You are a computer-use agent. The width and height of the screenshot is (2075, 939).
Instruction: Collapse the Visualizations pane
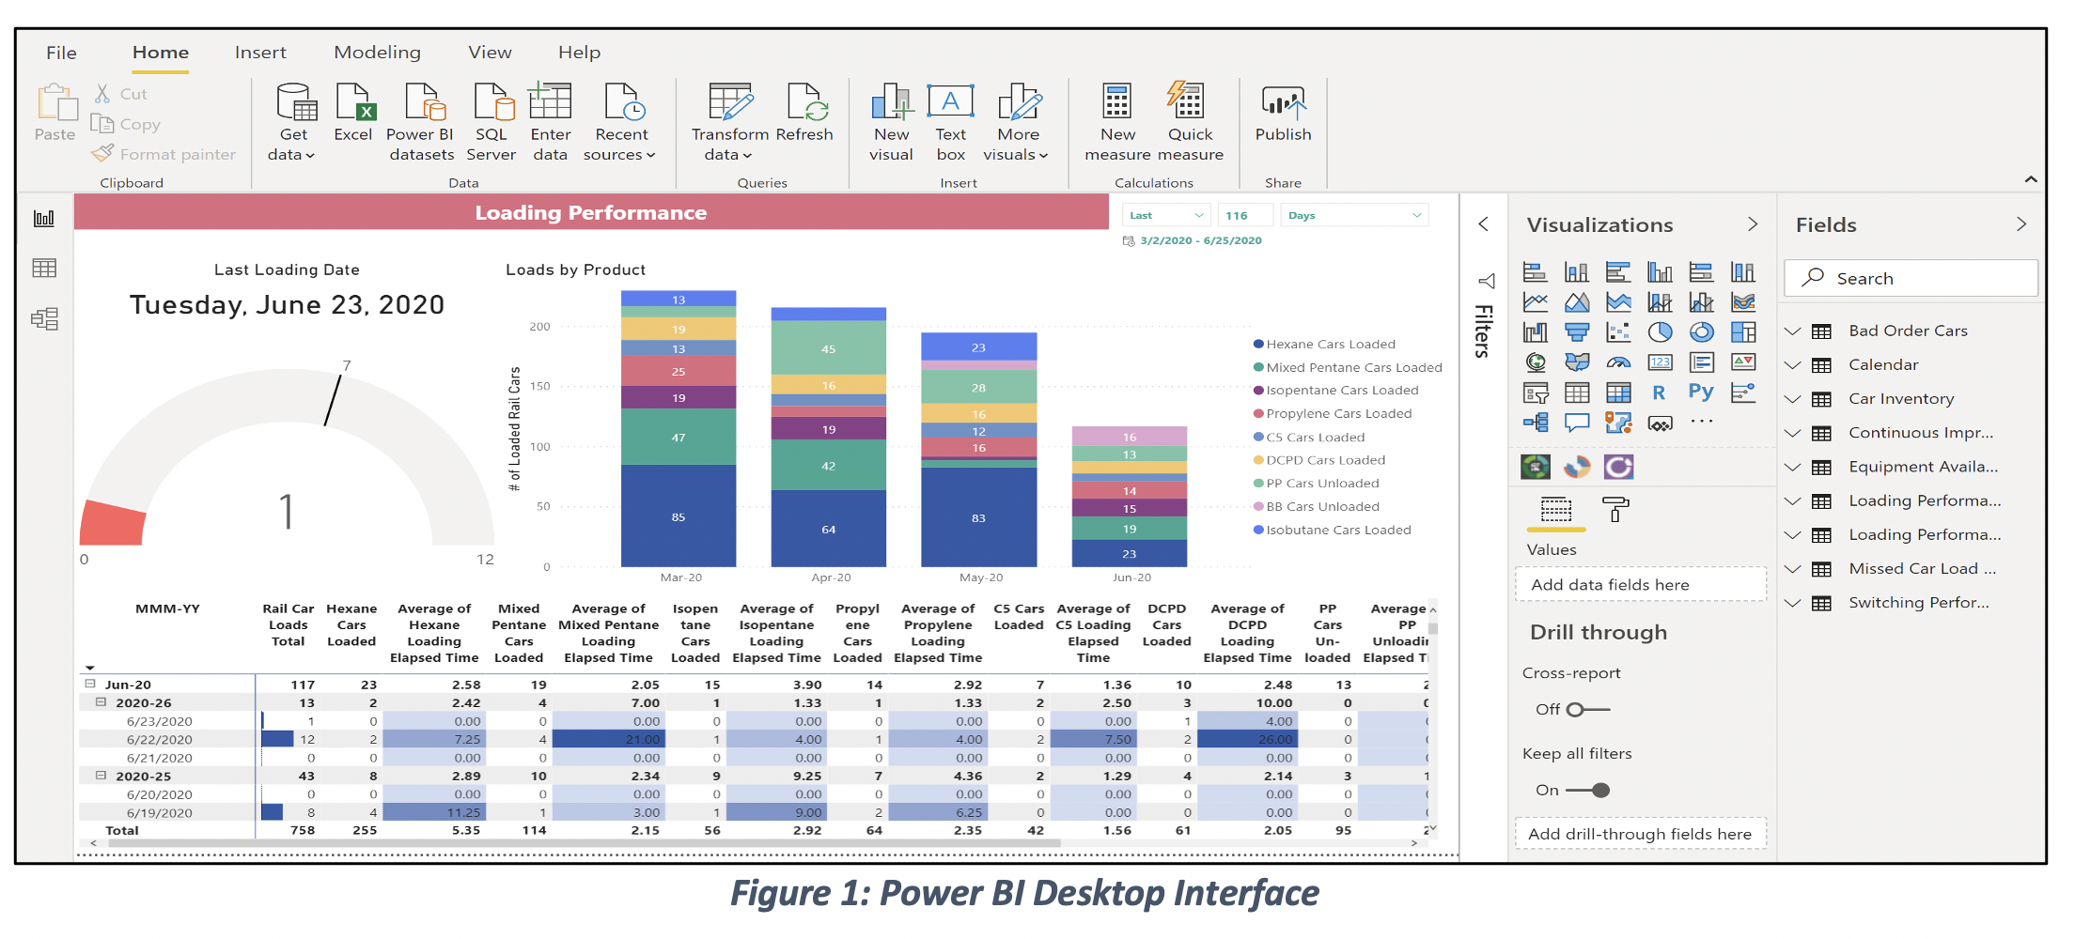pyautogui.click(x=1752, y=224)
